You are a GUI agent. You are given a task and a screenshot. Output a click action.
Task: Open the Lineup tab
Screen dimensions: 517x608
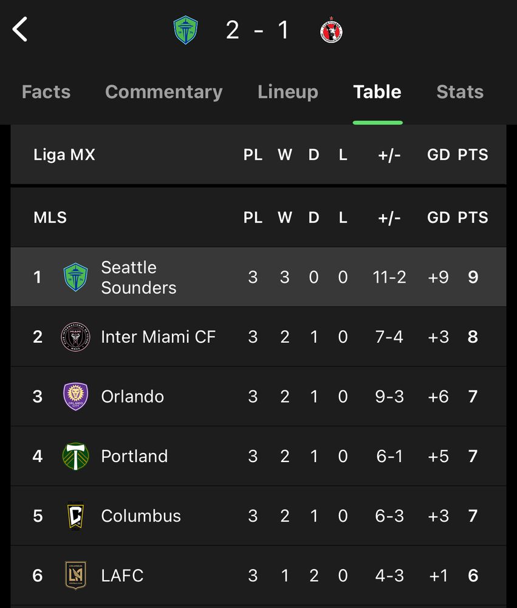(x=288, y=92)
